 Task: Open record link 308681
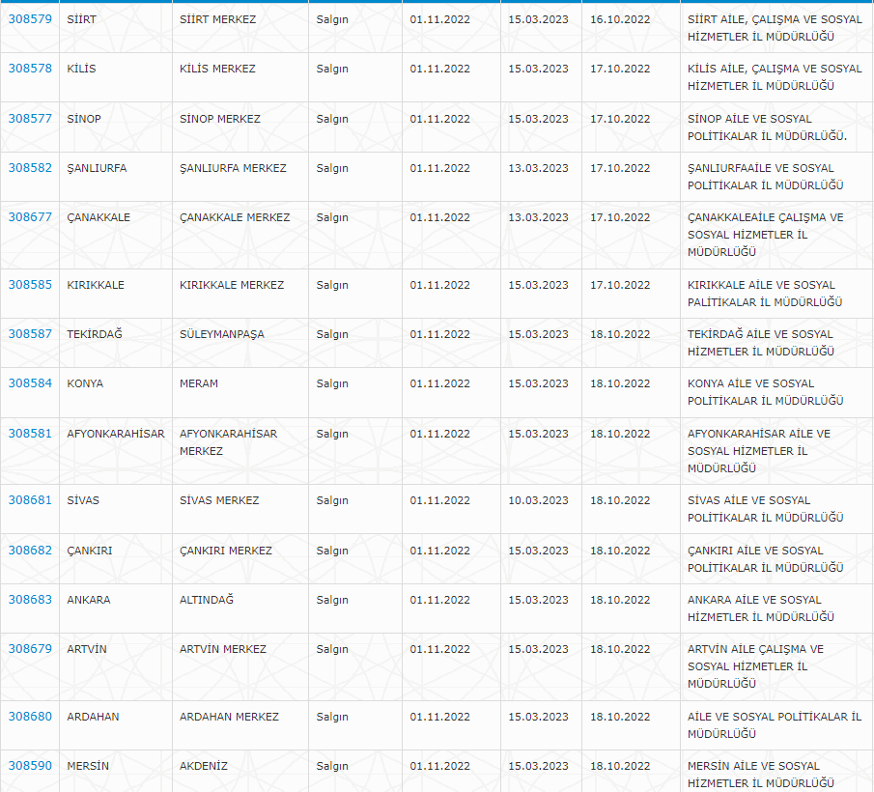(x=30, y=500)
